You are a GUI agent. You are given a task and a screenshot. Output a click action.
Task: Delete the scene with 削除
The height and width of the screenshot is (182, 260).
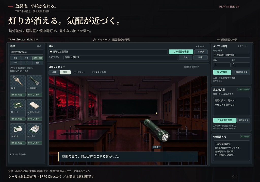tap(200, 58)
